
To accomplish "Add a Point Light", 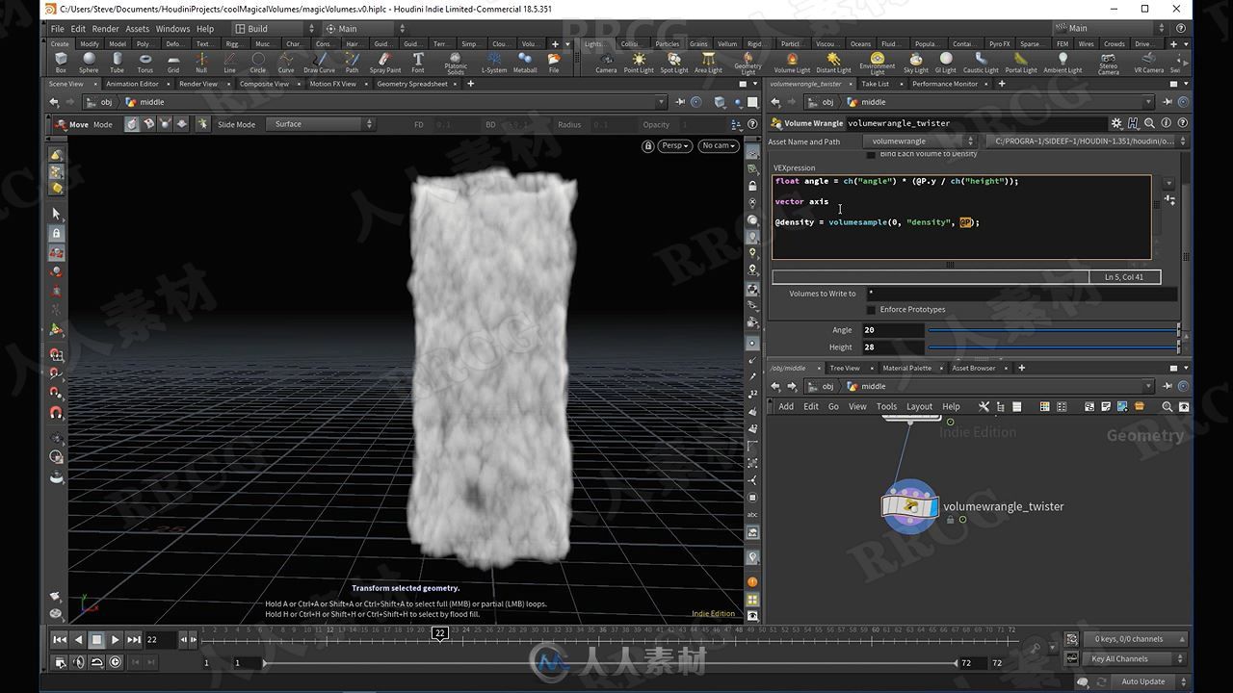I will coord(639,63).
